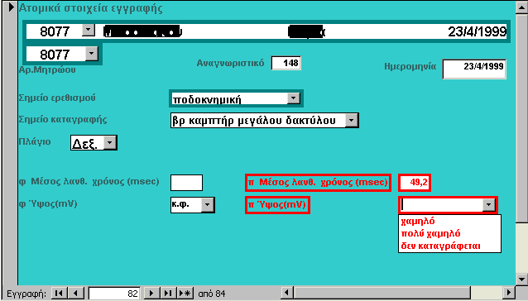Click the Αναγνωριστικό field showing 148
528x301 pixels.
[286, 63]
